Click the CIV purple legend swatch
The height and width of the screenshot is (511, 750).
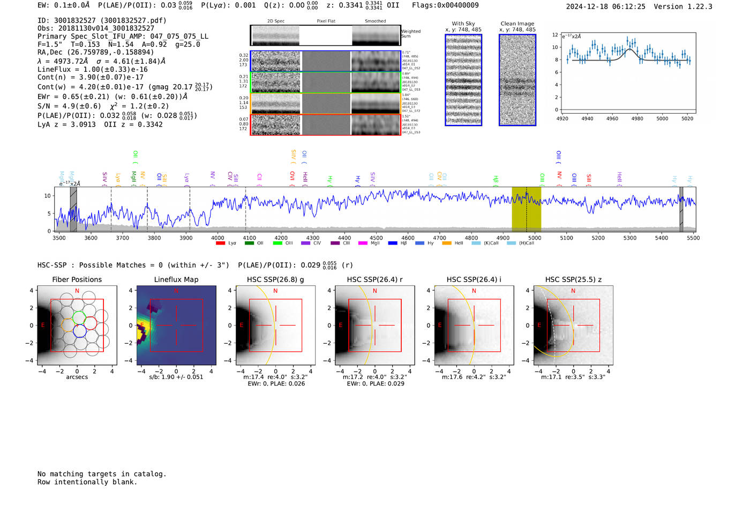click(306, 243)
